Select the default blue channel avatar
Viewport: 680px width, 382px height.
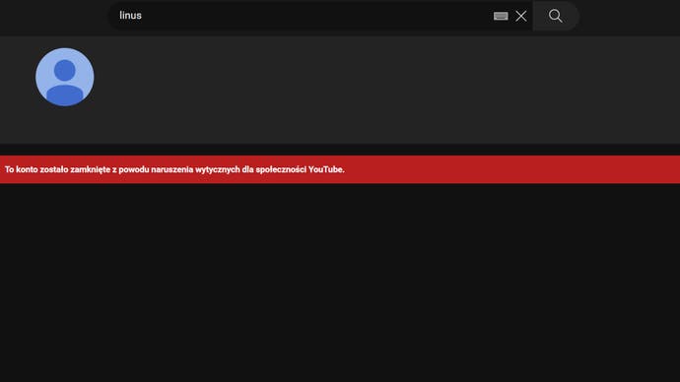pyautogui.click(x=65, y=77)
